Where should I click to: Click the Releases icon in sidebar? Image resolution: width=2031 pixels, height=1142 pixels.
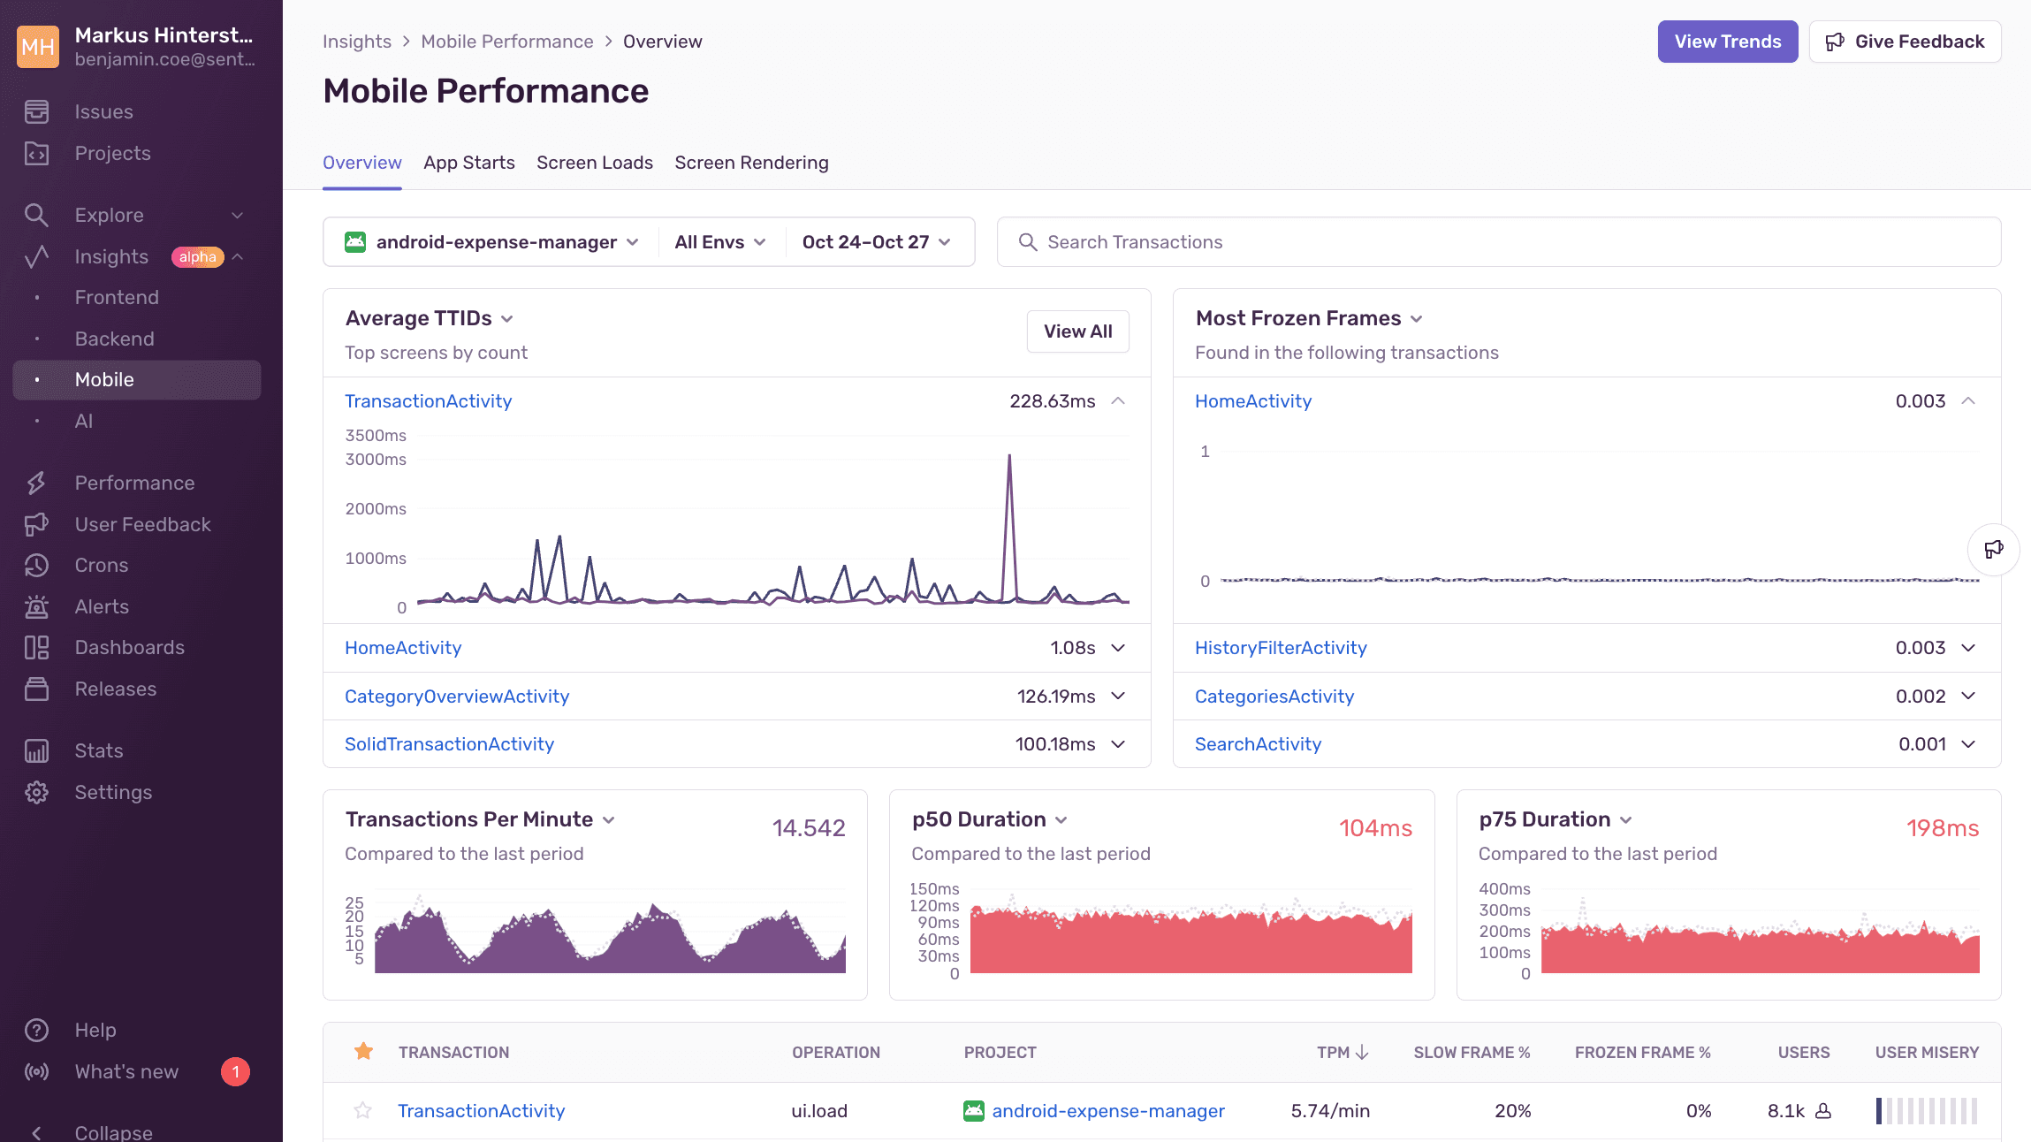point(36,689)
